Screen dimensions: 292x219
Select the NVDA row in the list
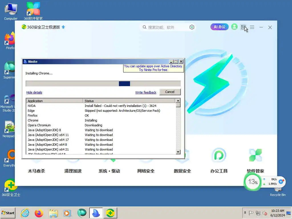(101, 106)
